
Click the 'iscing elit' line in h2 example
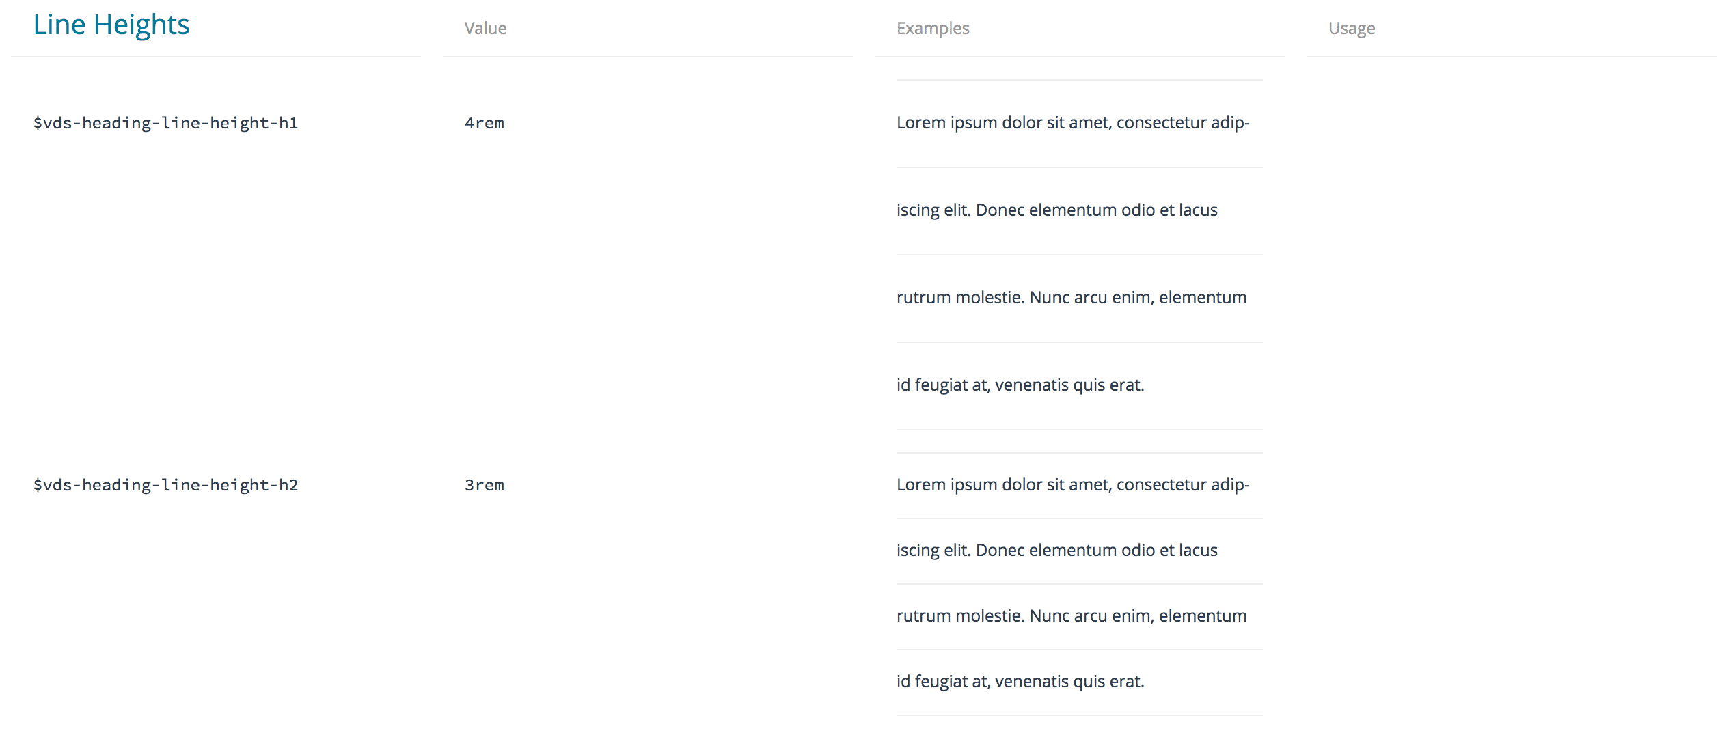tap(1056, 551)
